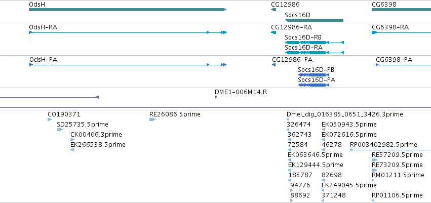This screenshot has width=431, height=203.
Task: Click the RP01106.5prime EST label
Action: coord(397,195)
